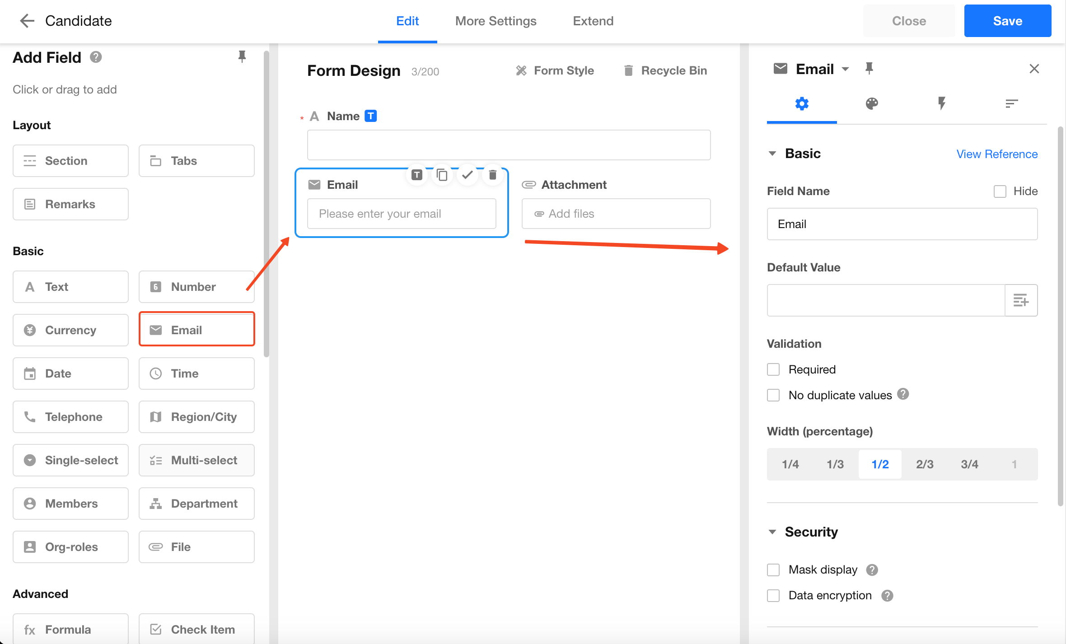Open the Extend tab
This screenshot has width=1066, height=644.
pos(593,21)
